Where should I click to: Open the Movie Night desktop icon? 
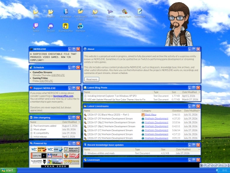coord(125,13)
